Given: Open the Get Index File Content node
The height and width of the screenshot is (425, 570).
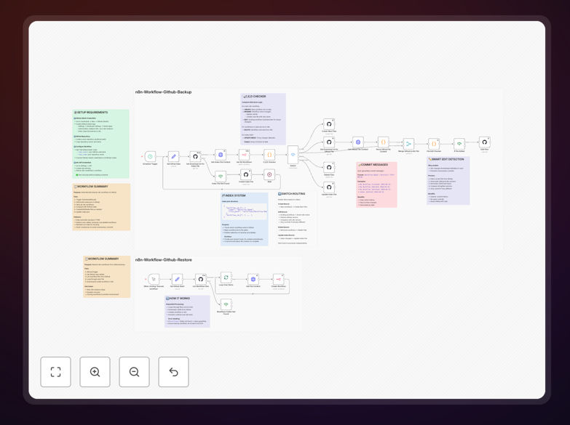Looking at the screenshot, I should pyautogui.click(x=221, y=155).
